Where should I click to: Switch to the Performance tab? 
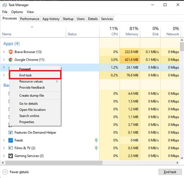30,19
